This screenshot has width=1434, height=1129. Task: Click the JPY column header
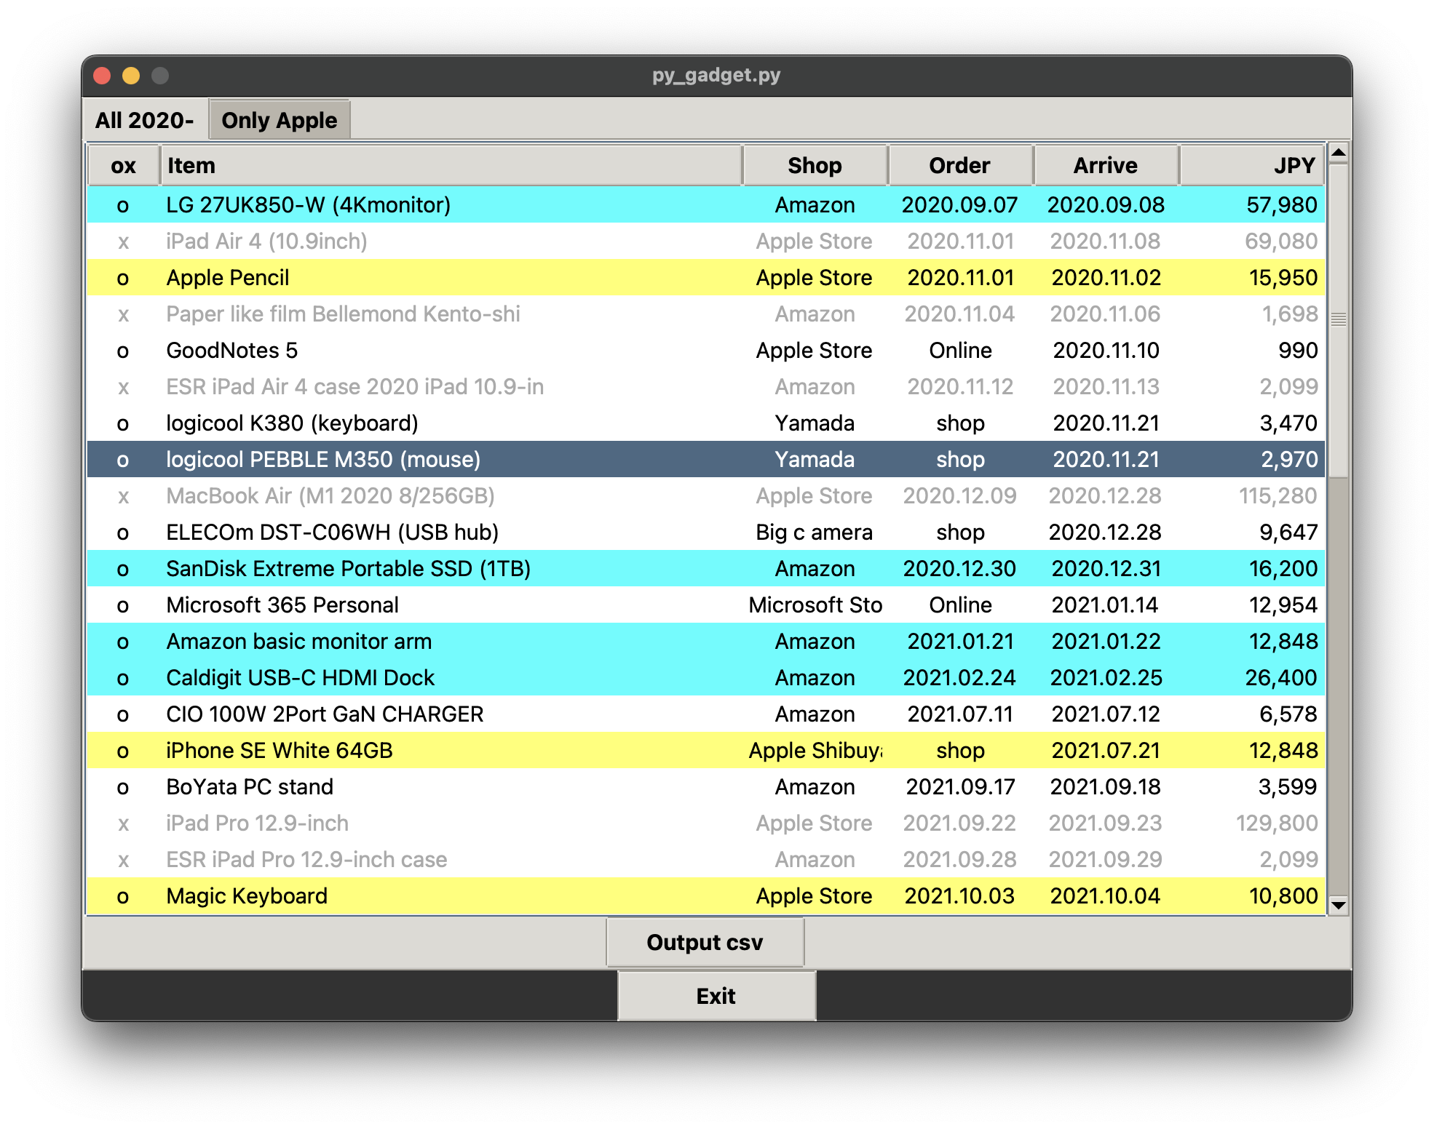pyautogui.click(x=1251, y=165)
